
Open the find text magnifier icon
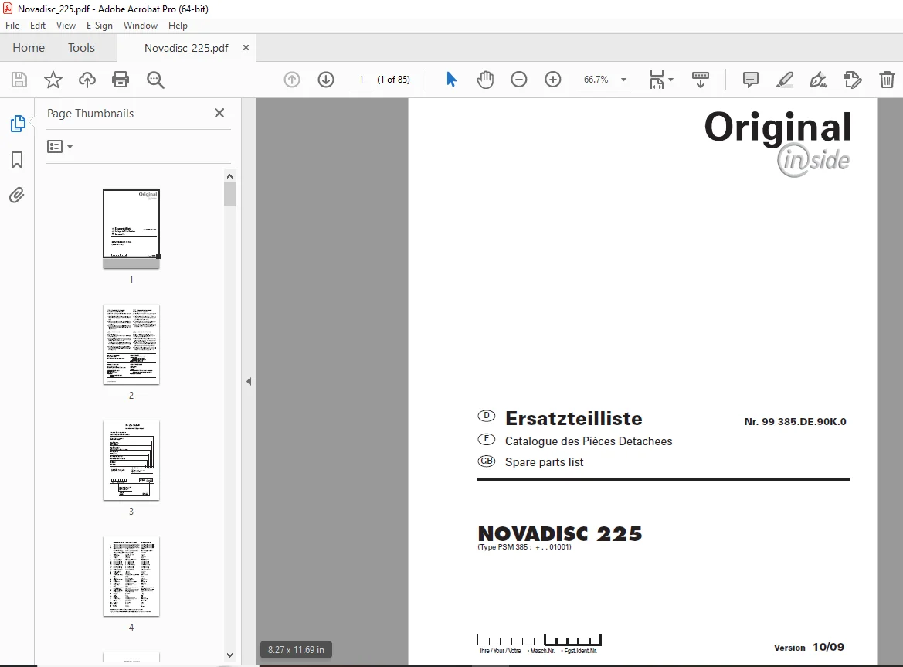coord(155,80)
